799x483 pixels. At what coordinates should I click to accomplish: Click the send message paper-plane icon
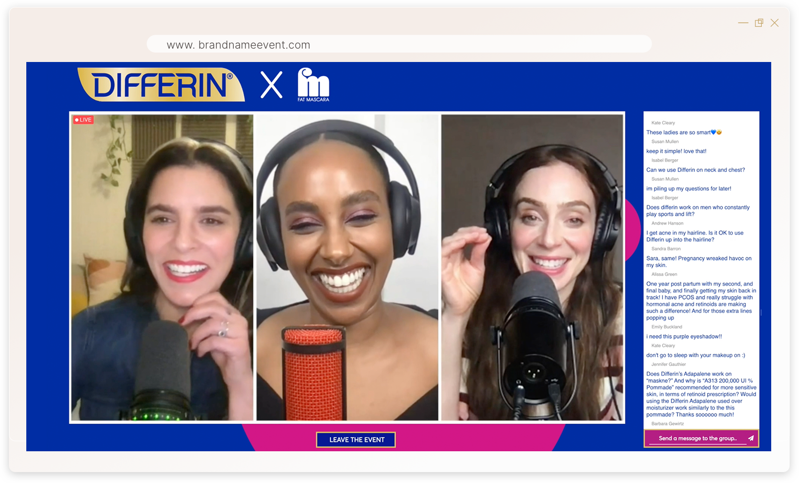(x=751, y=438)
